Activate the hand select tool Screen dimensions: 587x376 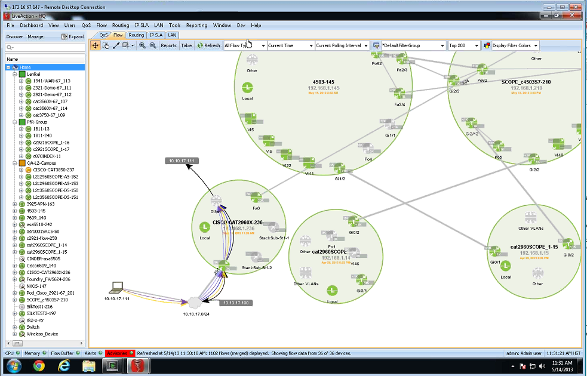[x=106, y=45]
